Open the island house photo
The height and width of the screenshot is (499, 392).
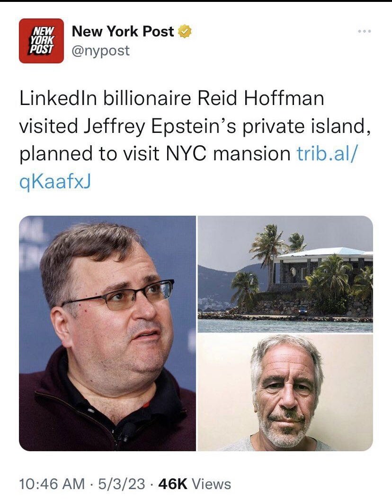(285, 274)
